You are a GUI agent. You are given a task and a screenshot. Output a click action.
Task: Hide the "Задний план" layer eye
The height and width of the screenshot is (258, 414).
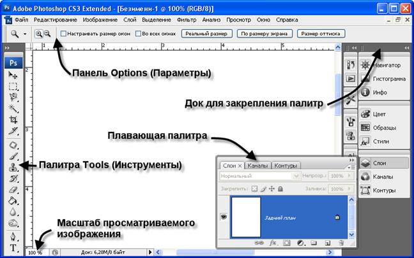click(224, 217)
